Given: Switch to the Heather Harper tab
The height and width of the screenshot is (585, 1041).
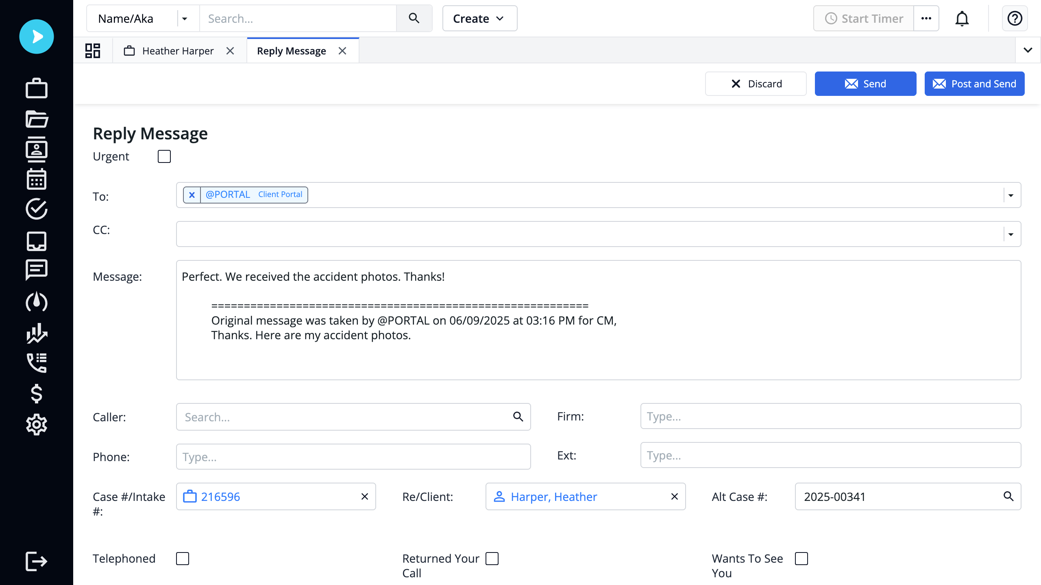Looking at the screenshot, I should [x=177, y=50].
